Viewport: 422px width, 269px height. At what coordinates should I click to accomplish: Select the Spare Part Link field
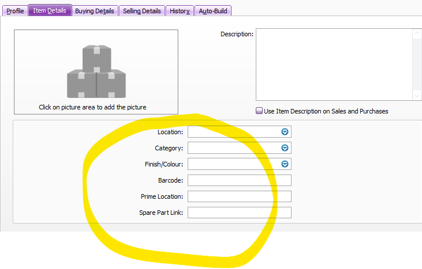point(239,213)
